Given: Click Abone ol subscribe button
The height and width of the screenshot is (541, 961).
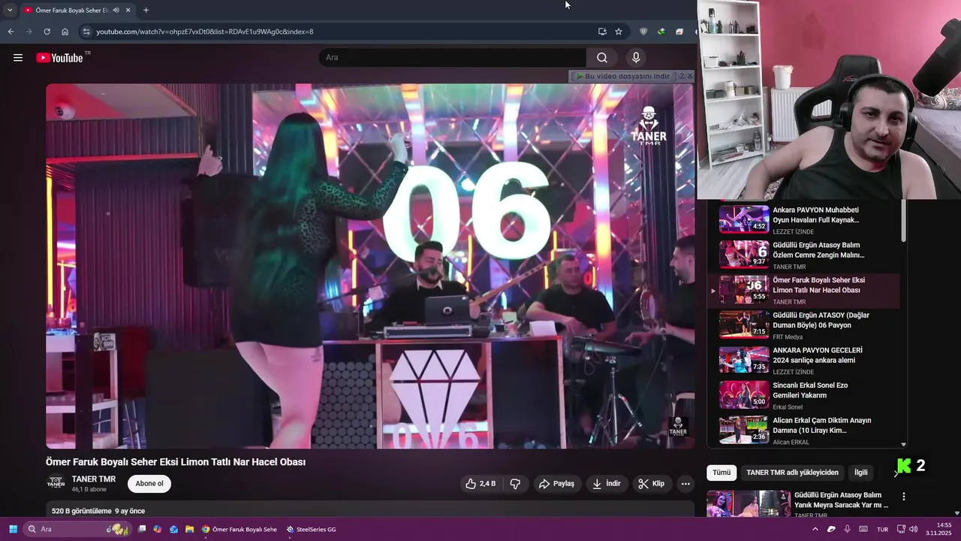Looking at the screenshot, I should (x=149, y=484).
